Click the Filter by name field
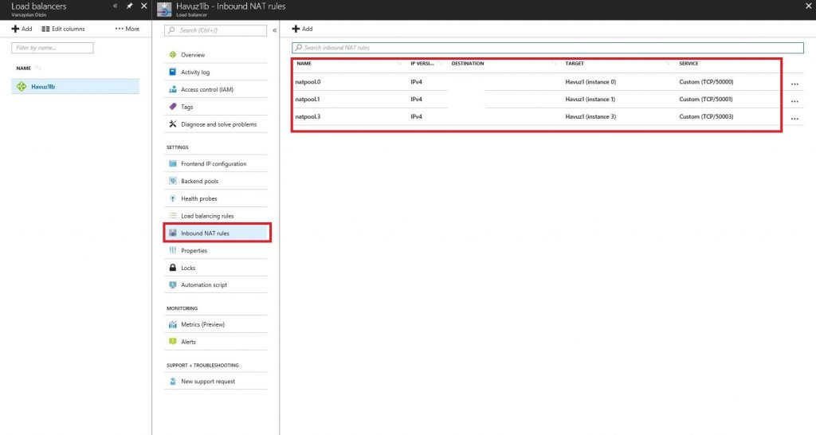The width and height of the screenshot is (816, 435). (53, 48)
